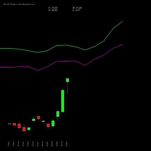Click the green candle for 27 Jan
151x151 pixels.
click(x=29, y=129)
